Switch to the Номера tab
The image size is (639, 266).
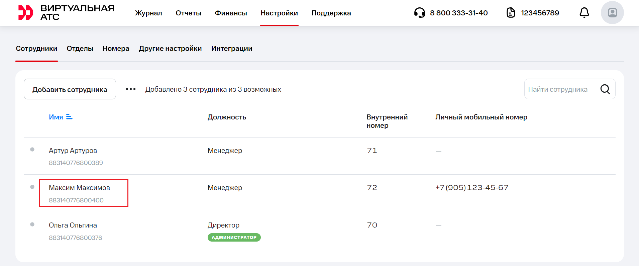point(116,49)
